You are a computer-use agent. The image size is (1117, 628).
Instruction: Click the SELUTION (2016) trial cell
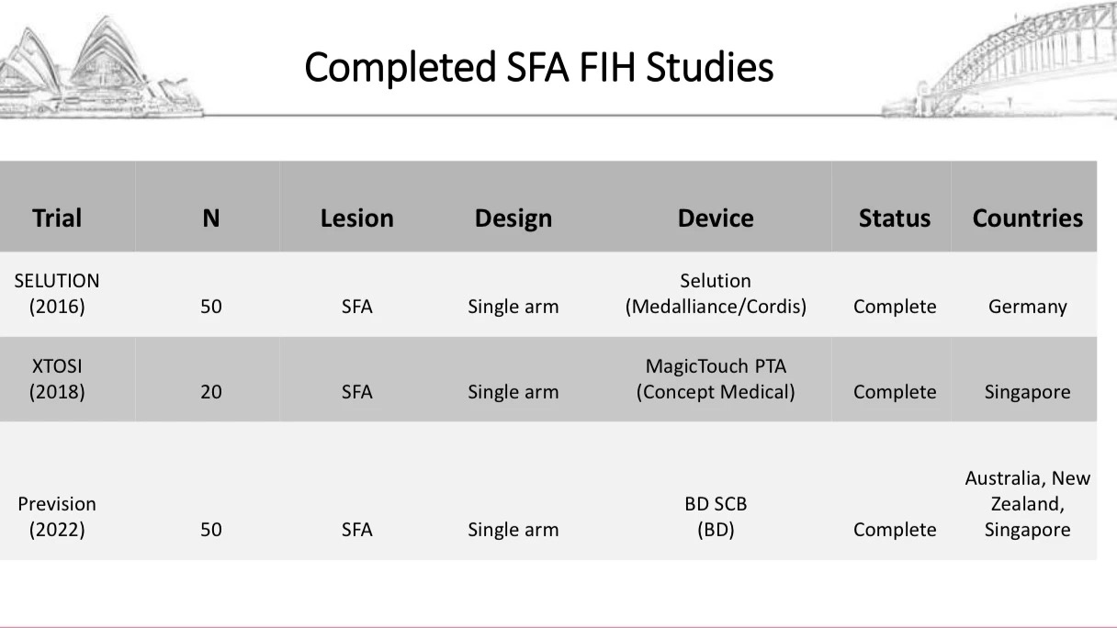(57, 294)
